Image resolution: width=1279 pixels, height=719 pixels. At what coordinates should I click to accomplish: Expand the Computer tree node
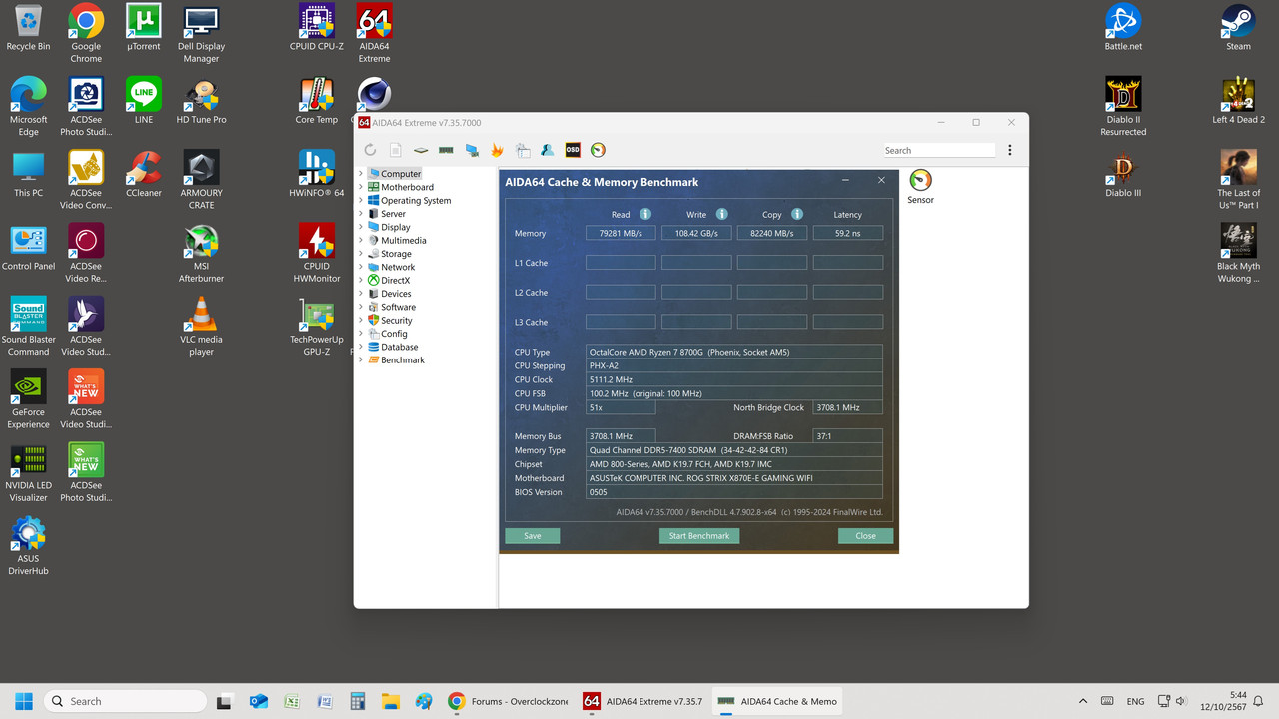click(x=361, y=174)
